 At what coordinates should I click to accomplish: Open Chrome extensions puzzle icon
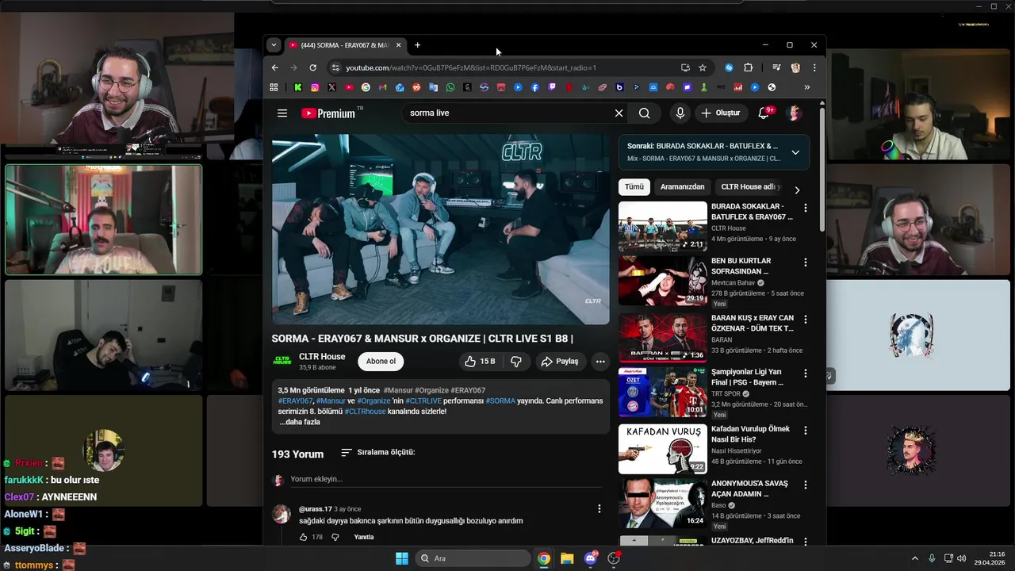(748, 67)
